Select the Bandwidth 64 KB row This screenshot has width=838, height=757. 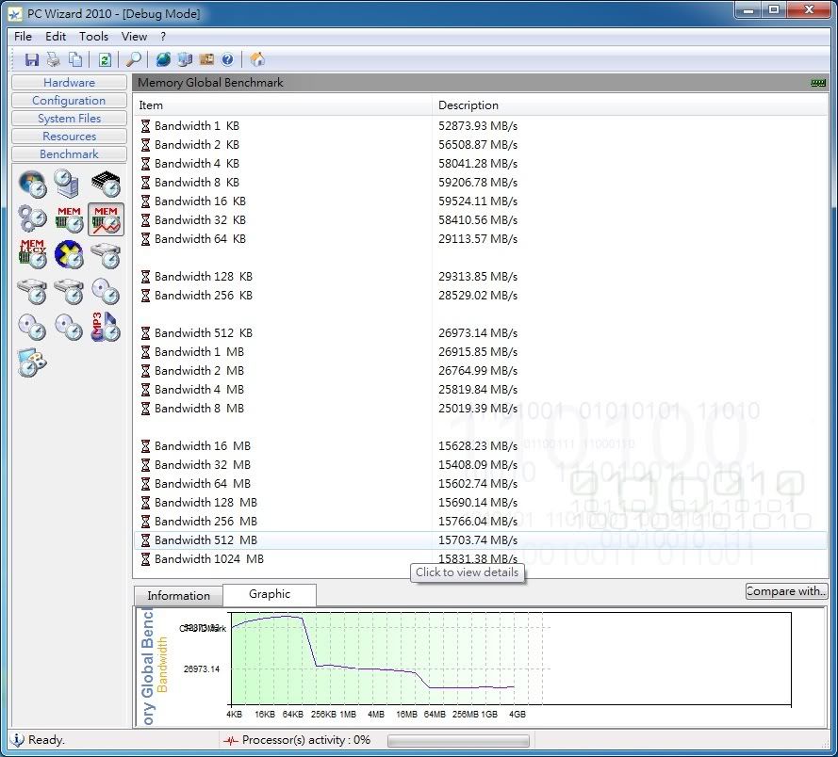click(x=481, y=238)
